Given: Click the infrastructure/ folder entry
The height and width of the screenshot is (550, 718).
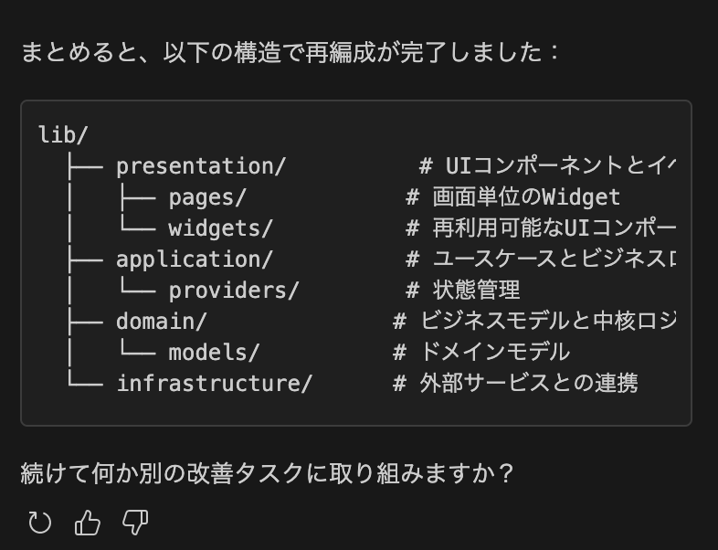Looking at the screenshot, I should pyautogui.click(x=215, y=384).
